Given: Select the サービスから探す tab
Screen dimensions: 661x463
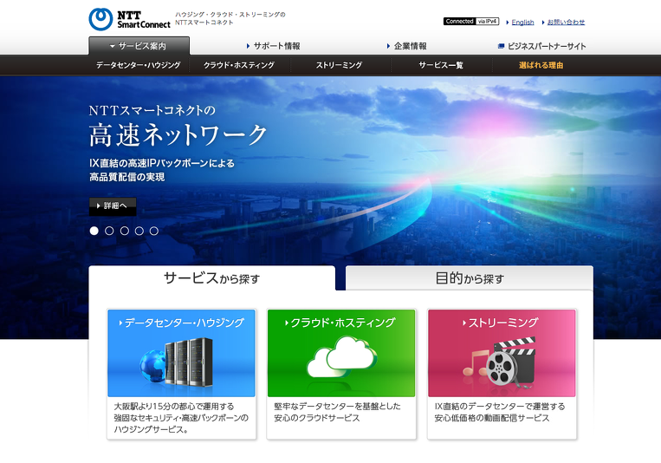Looking at the screenshot, I should 211,278.
